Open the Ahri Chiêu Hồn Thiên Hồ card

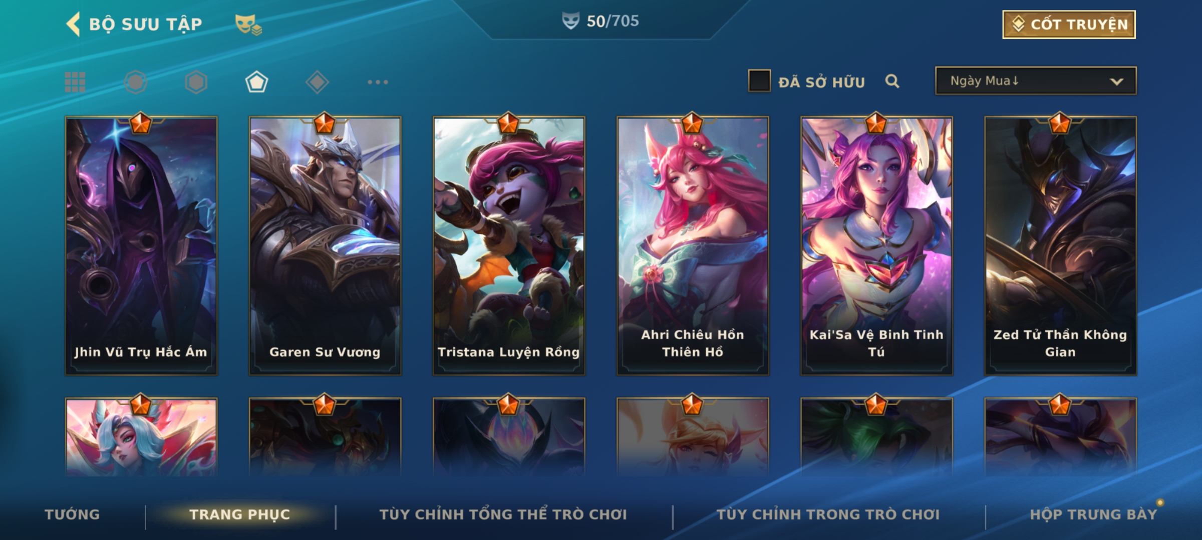[693, 246]
